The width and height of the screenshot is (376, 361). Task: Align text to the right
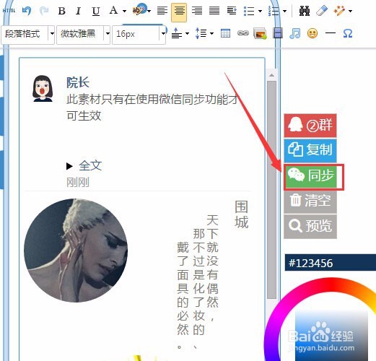tap(197, 11)
